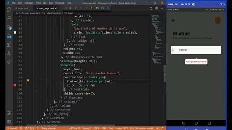The image size is (232, 130).
Task: Click Step Out in debug toolbar
Action: coord(86,8)
